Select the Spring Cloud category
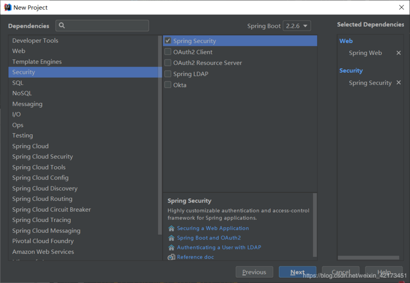The width and height of the screenshot is (410, 283). coord(84,146)
